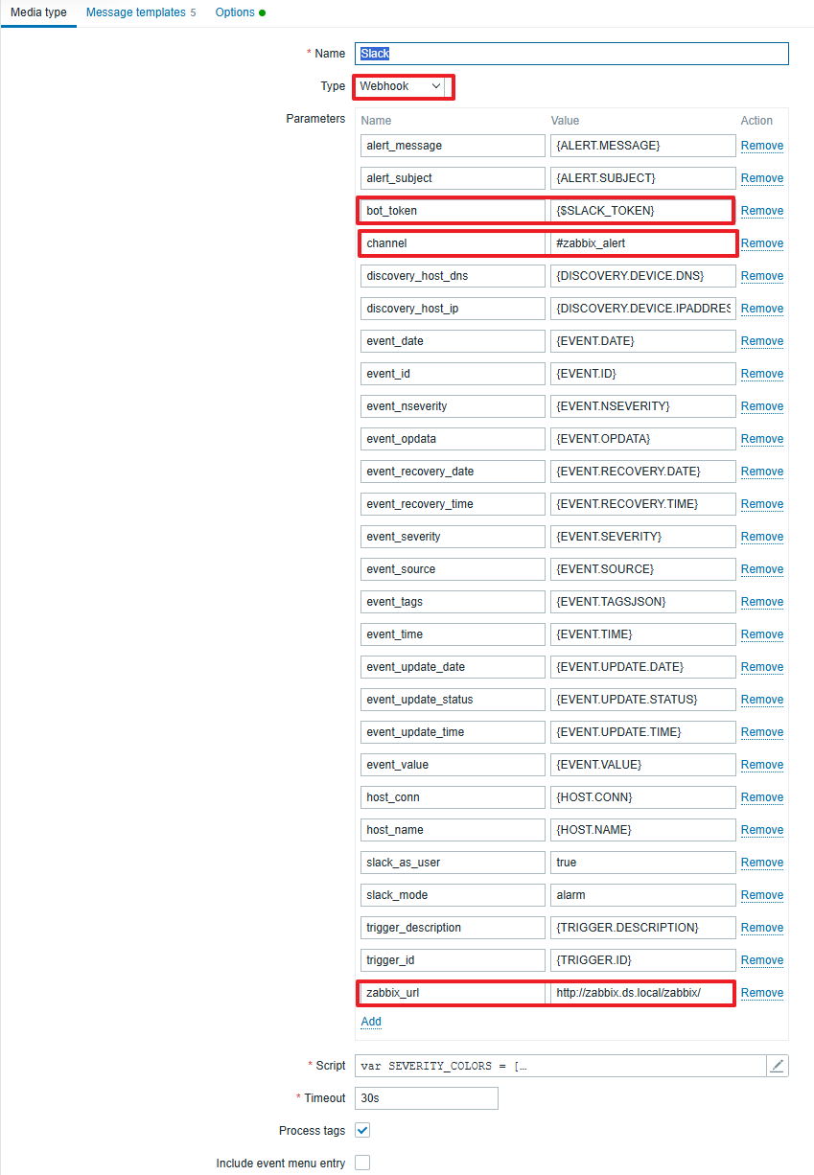
Task: Edit slack_as_user value set to true
Action: 643,863
